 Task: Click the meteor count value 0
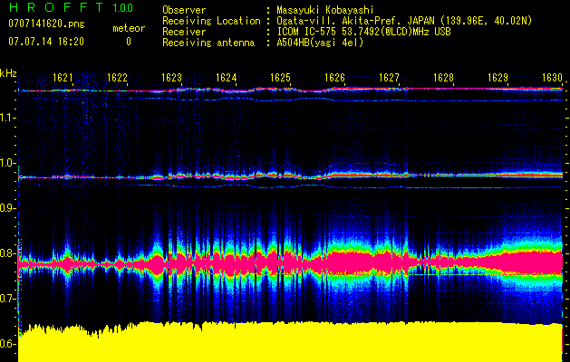tap(129, 42)
